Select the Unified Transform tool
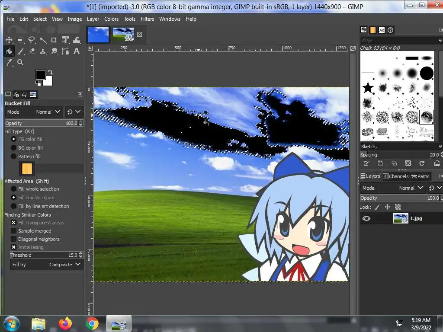This screenshot has width=443, height=332. pos(65,40)
